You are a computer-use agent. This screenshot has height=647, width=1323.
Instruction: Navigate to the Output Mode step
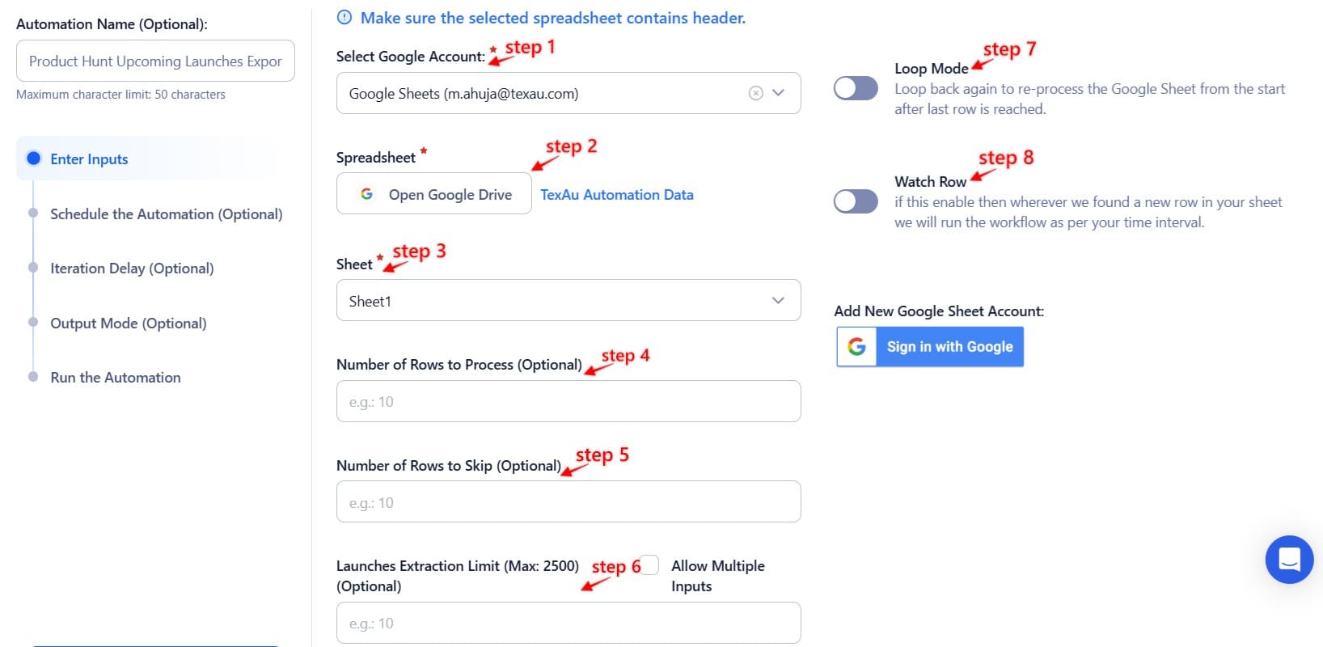coord(128,323)
